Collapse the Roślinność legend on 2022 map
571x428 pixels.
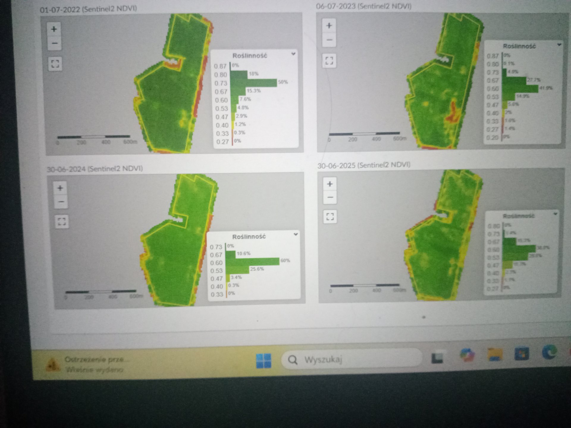coord(293,54)
